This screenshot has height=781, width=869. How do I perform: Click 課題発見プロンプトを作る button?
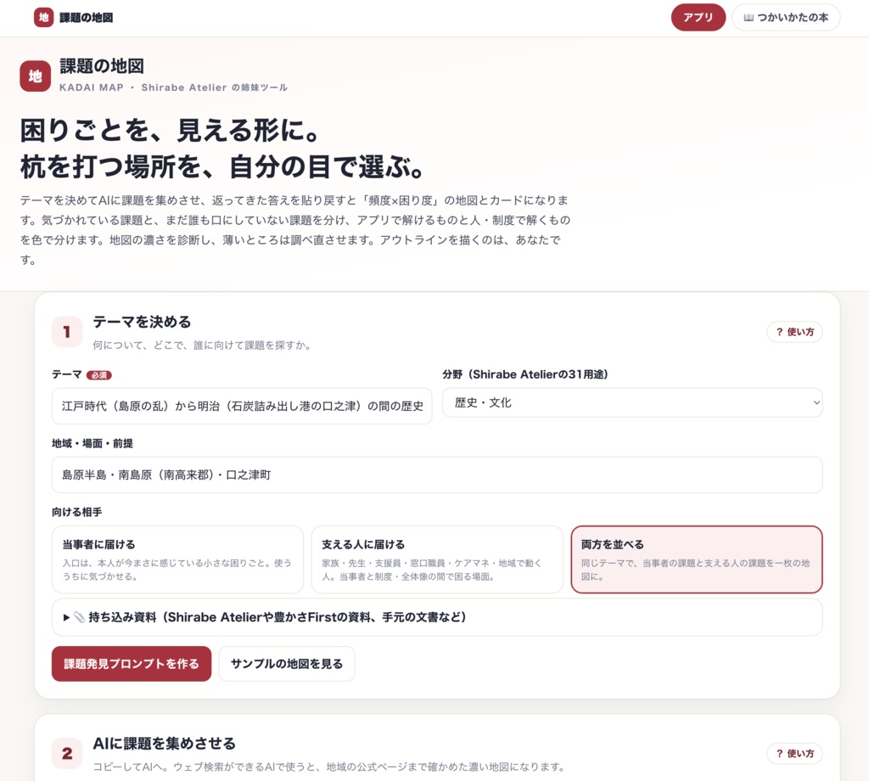(132, 664)
